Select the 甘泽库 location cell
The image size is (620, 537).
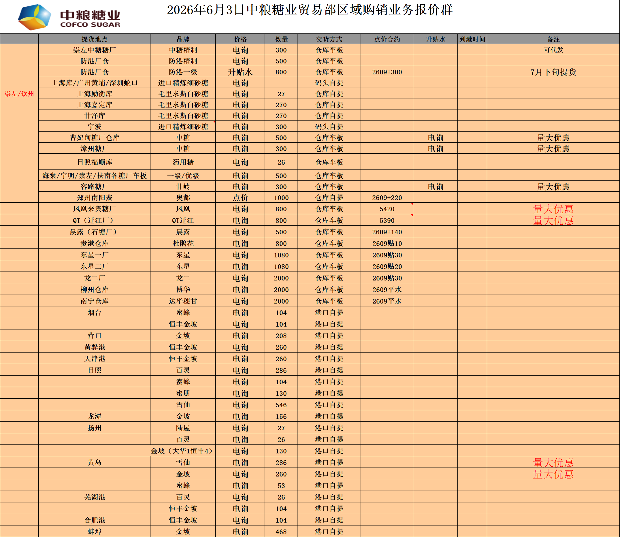[94, 116]
